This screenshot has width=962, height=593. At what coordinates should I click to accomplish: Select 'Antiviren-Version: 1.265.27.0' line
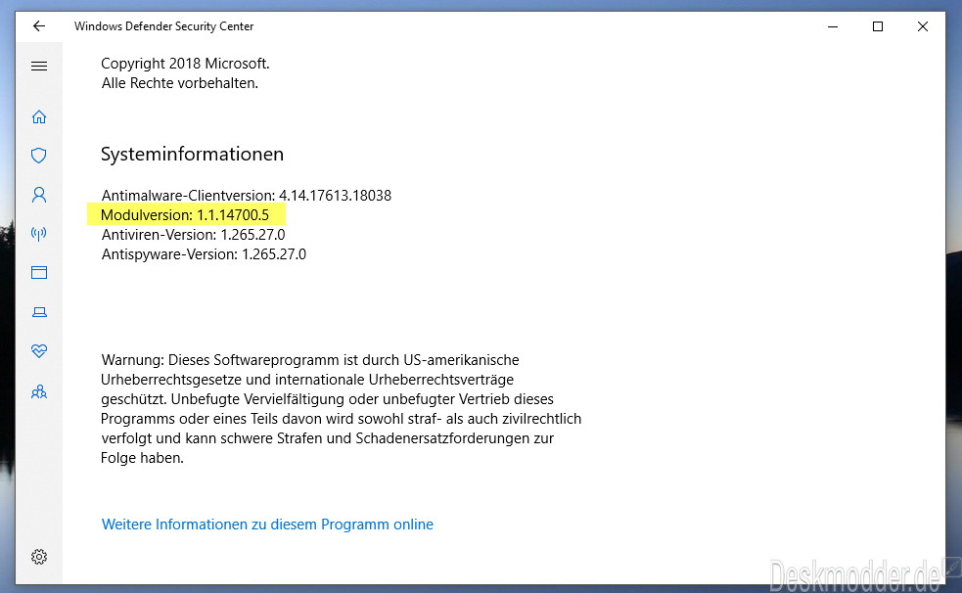[193, 234]
